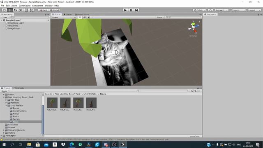
Task: Collapse the Unity Prefabs folder
Action: pos(6,106)
